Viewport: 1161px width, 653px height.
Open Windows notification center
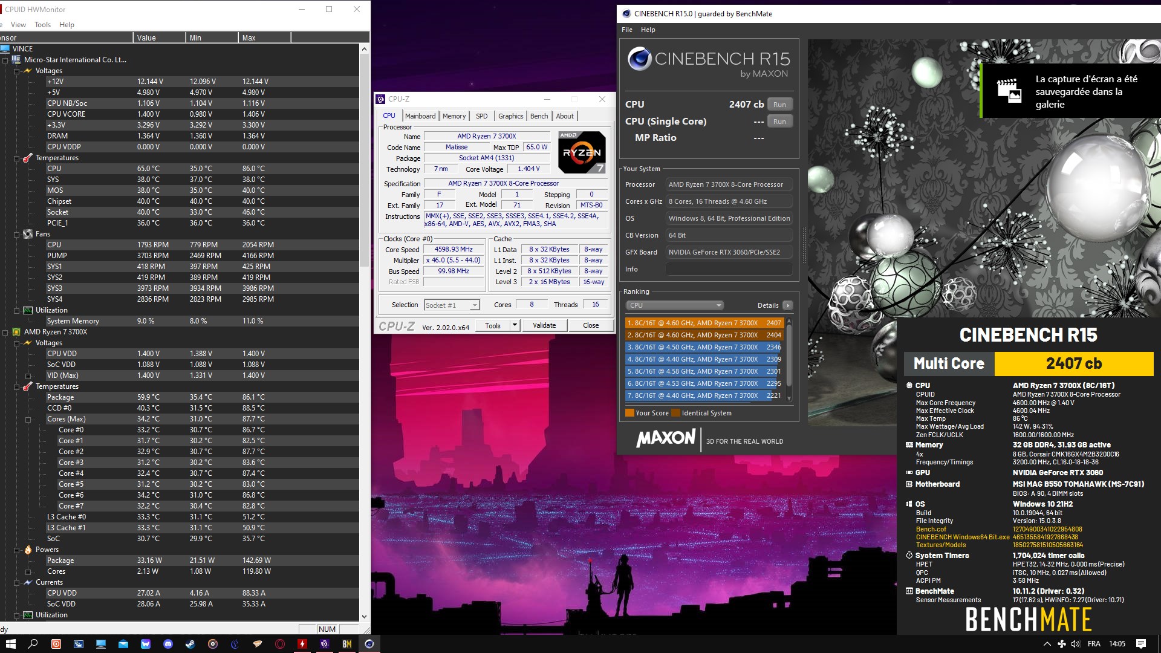click(1141, 644)
